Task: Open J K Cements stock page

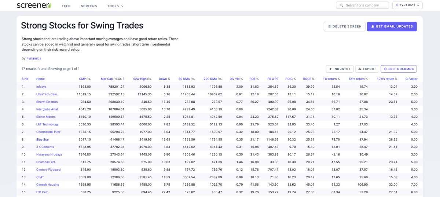Action: (x=45, y=147)
